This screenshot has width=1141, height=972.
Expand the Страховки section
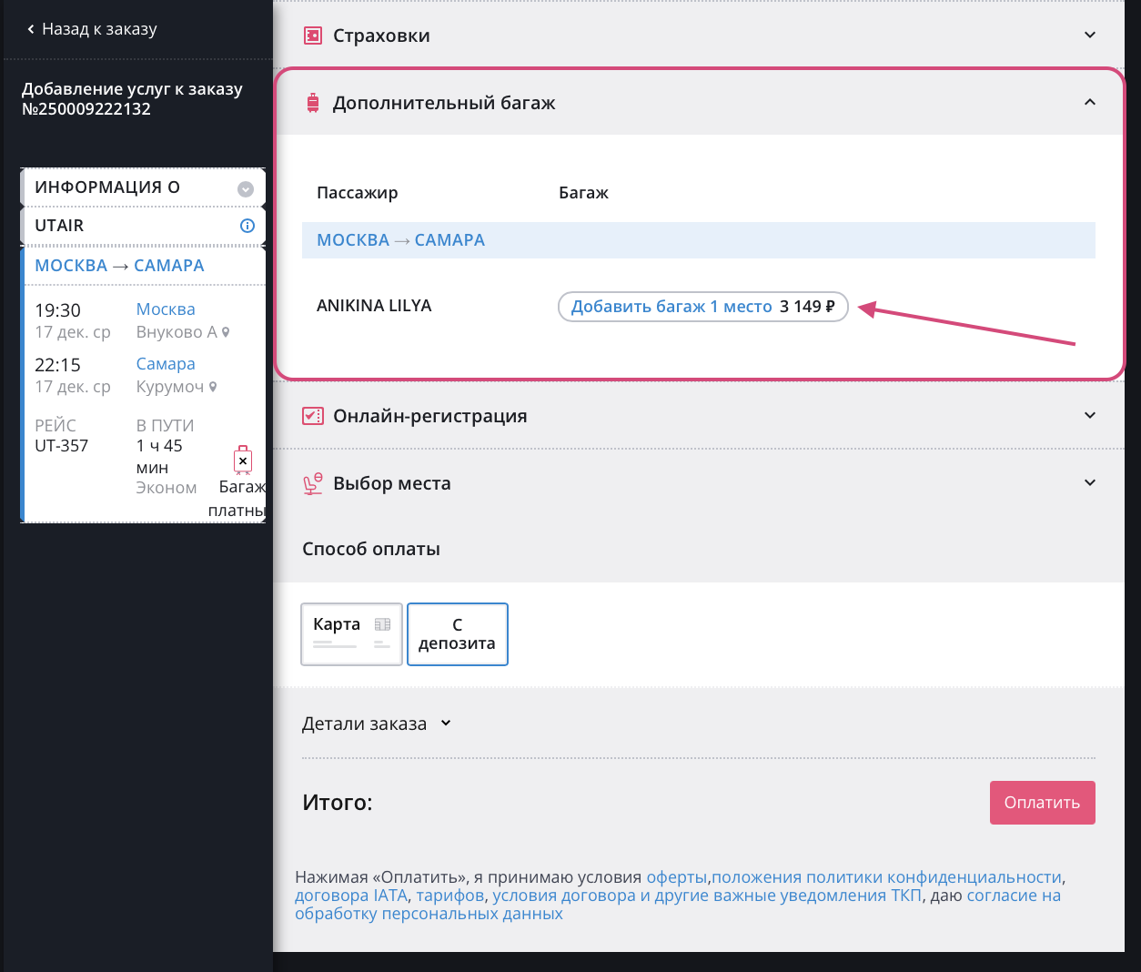pyautogui.click(x=1090, y=35)
